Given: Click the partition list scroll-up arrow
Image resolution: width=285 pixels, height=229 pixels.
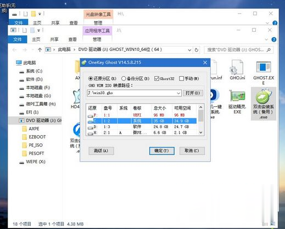Looking at the screenshot, I should [200, 107].
